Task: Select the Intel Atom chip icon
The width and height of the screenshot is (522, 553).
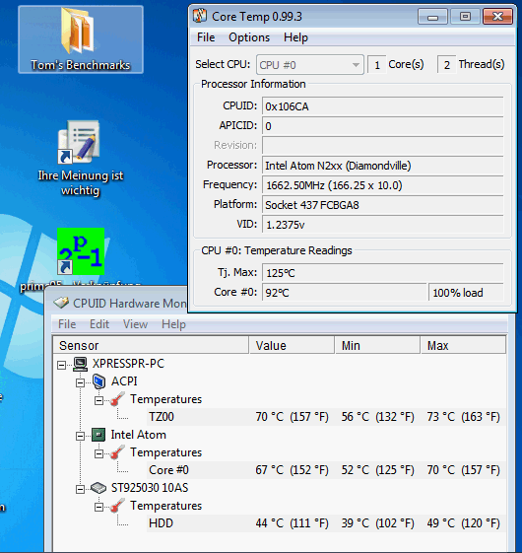Action: pyautogui.click(x=98, y=435)
